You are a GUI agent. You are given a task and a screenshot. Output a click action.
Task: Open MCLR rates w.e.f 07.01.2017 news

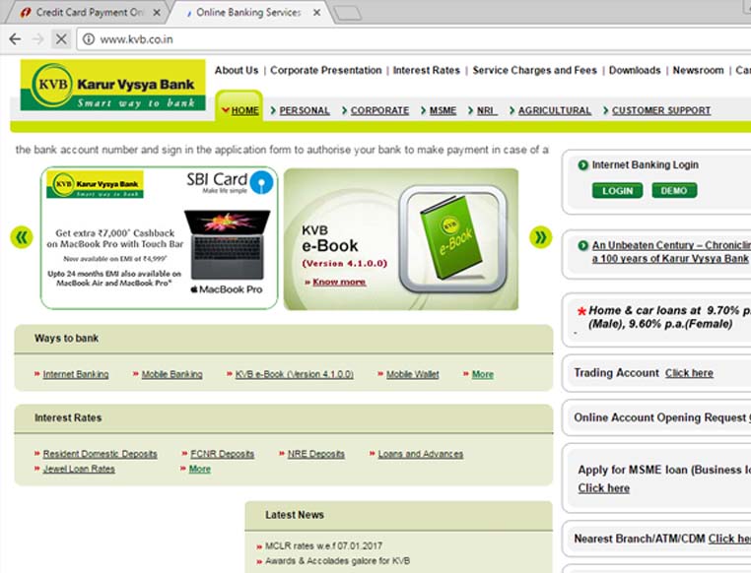coord(324,545)
